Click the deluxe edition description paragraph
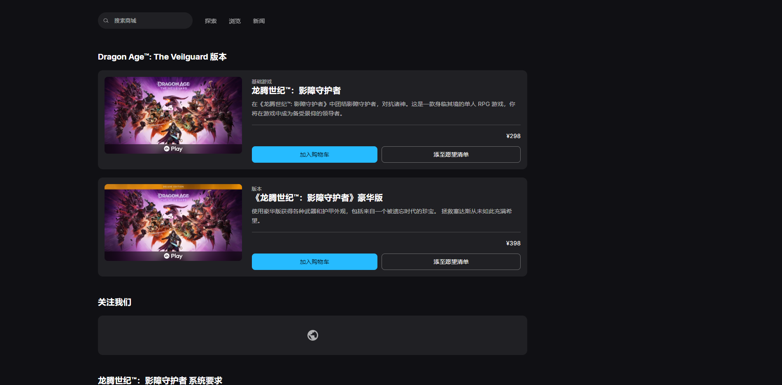The width and height of the screenshot is (782, 385). [382, 216]
